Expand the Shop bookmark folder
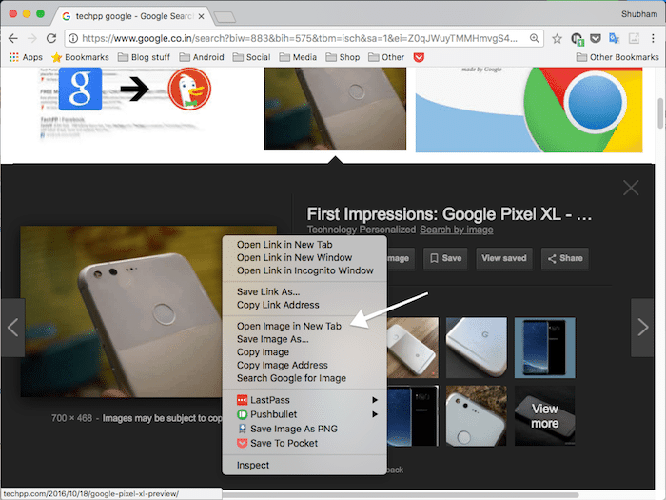Screen dimensions: 666x500 click(x=343, y=57)
